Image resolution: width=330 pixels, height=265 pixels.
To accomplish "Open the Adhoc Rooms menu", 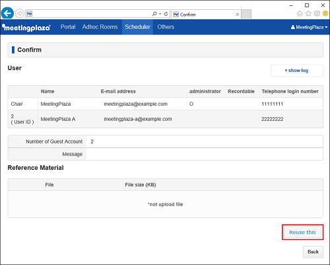I will 100,27.
